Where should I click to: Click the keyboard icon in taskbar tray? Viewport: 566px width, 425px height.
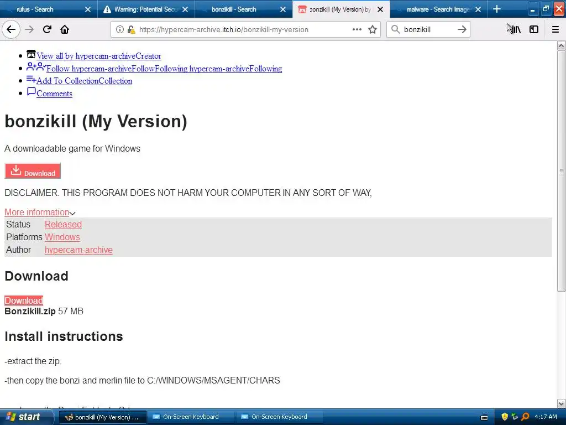tap(484, 417)
